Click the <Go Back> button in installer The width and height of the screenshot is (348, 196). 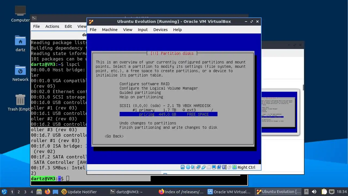point(114,136)
